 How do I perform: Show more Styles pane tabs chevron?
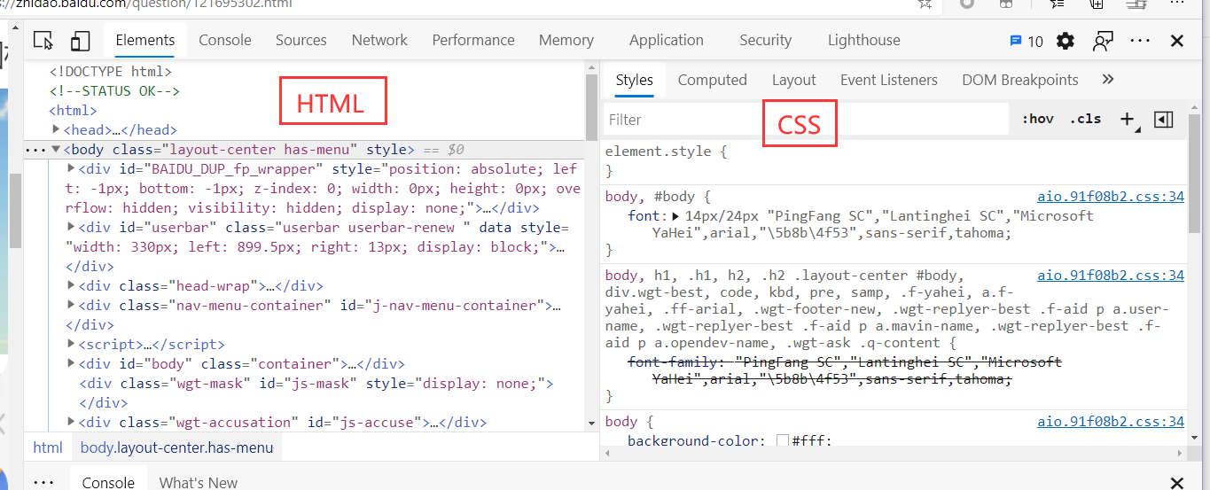click(1107, 80)
